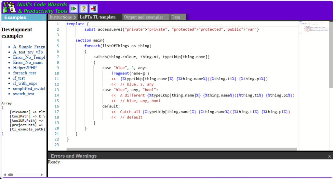Close the Examples panel with its x
The height and width of the screenshot is (179, 333).
point(43,18)
